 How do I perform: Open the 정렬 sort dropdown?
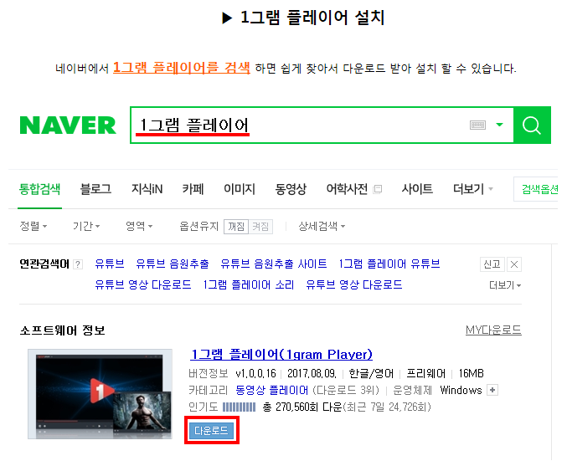pyautogui.click(x=34, y=226)
